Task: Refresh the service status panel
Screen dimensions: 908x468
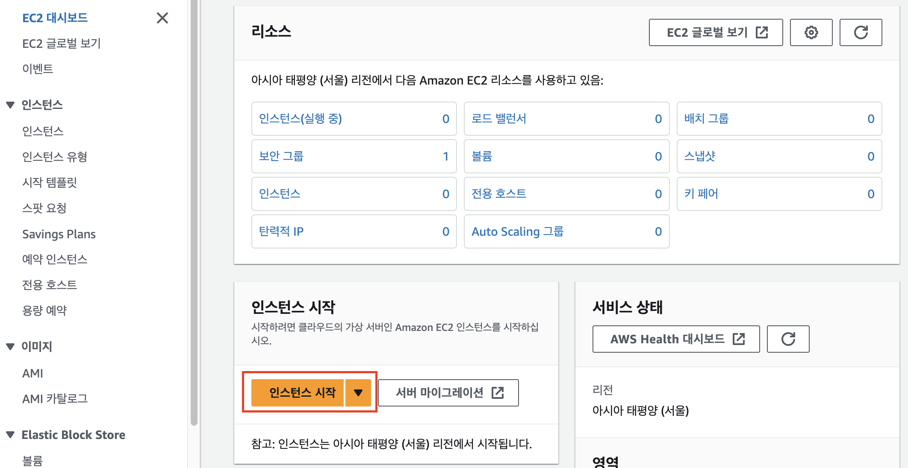Action: (x=788, y=339)
